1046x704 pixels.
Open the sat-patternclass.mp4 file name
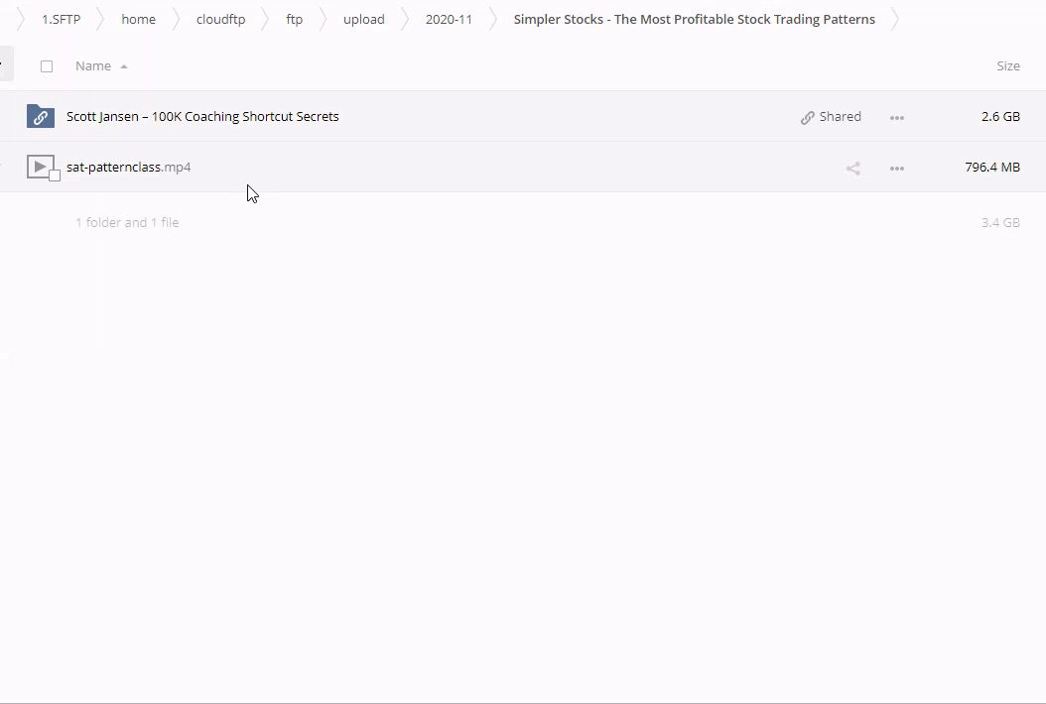click(x=128, y=168)
